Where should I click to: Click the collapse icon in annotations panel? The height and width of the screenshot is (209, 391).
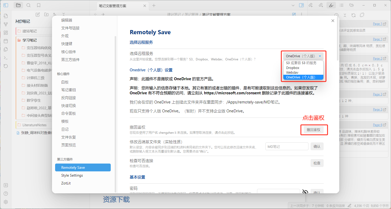pos(345,15)
